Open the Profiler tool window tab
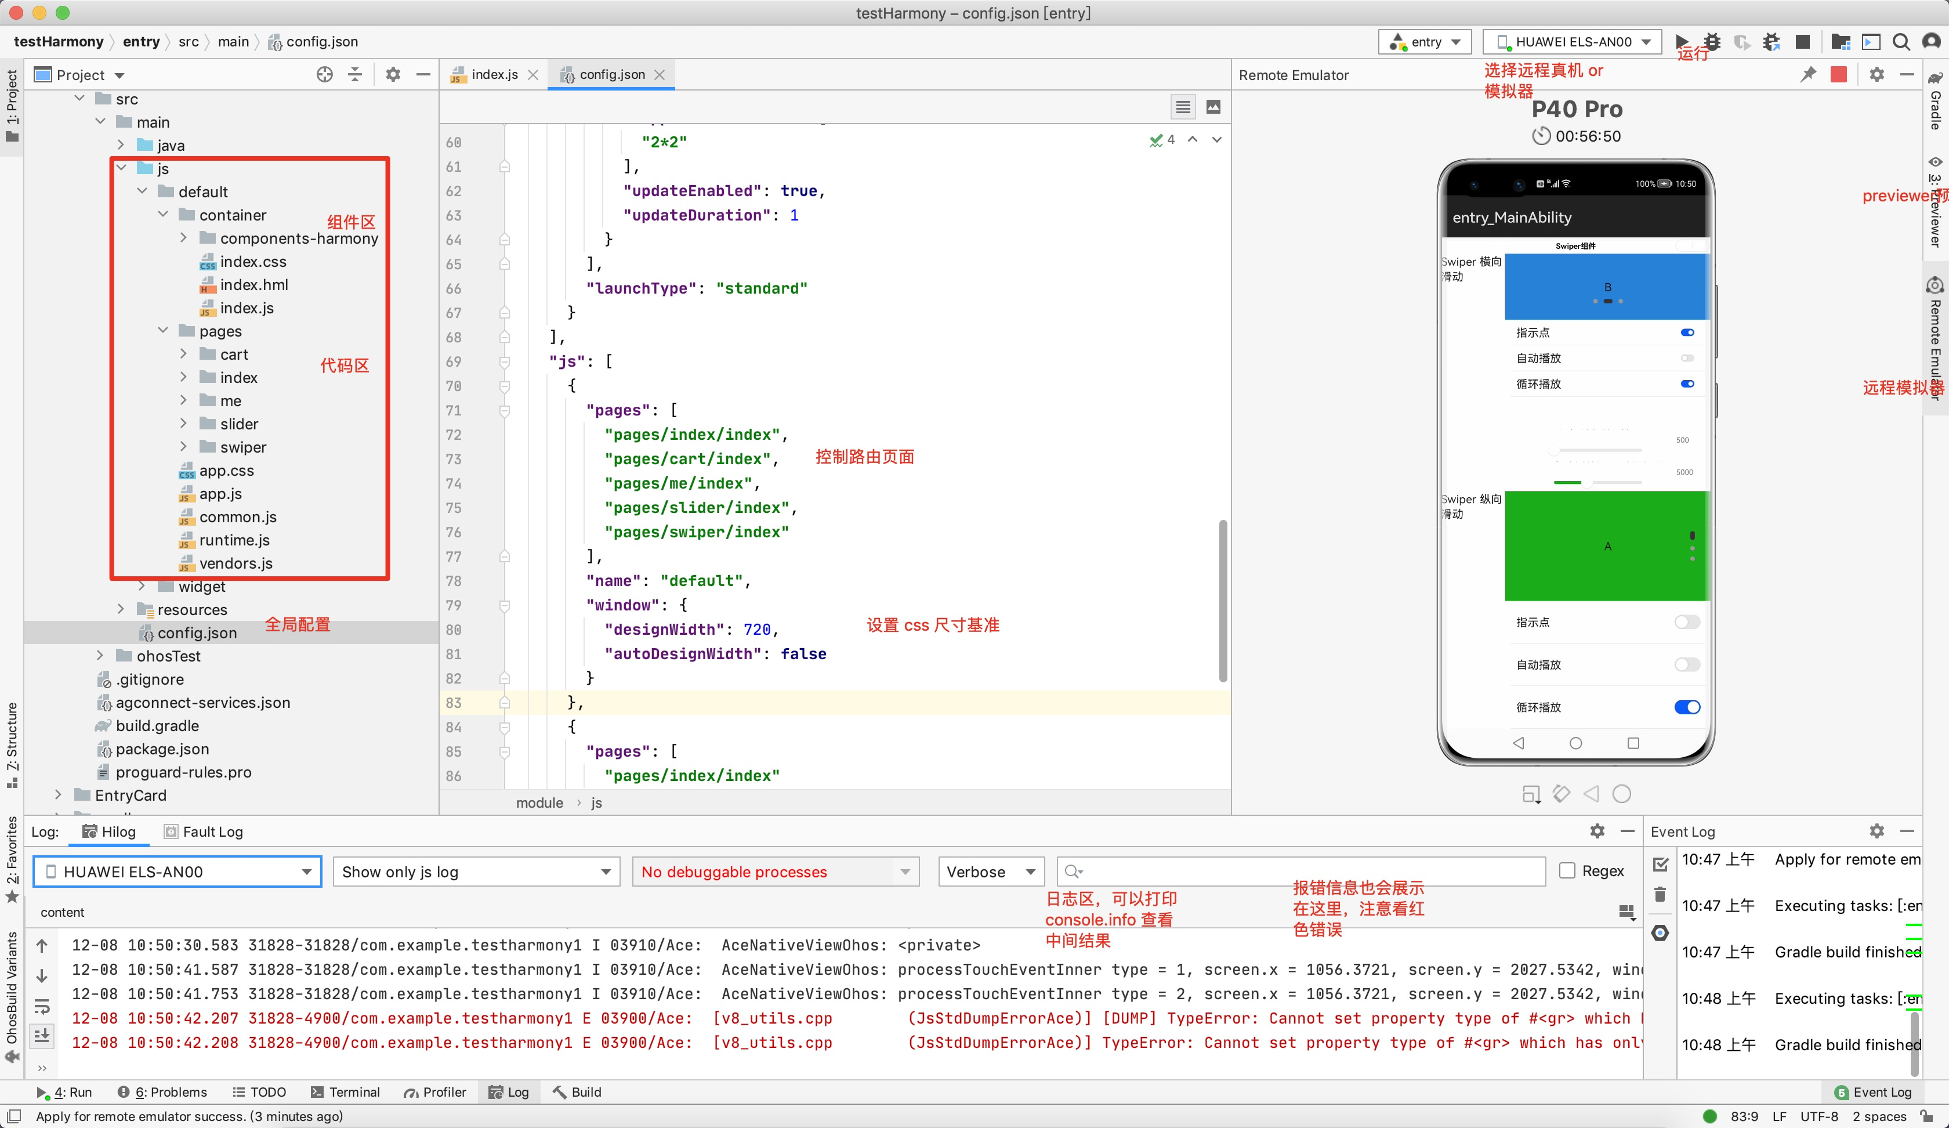Screen dimensions: 1949x1128 [x=434, y=1091]
